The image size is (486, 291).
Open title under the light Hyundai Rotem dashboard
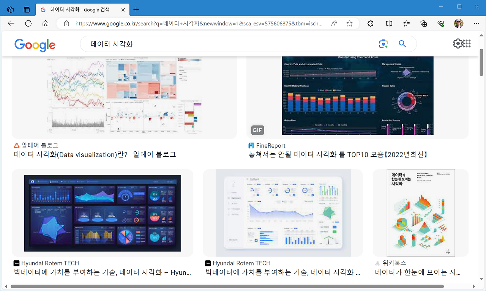click(x=283, y=272)
